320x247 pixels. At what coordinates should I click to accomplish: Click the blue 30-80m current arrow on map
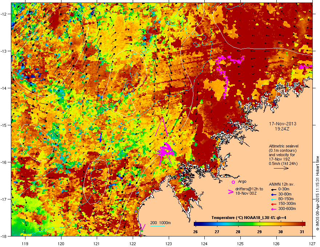pos(100,138)
